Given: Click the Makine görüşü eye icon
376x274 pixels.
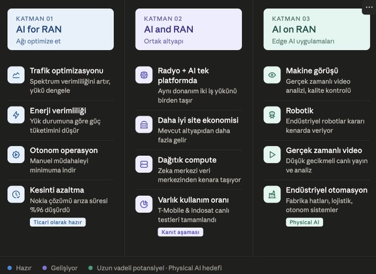Looking at the screenshot, I should coord(272,75).
